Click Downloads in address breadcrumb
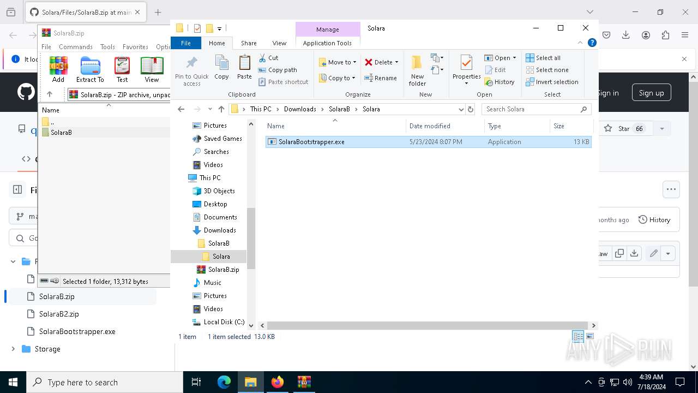Image resolution: width=698 pixels, height=393 pixels. [300, 109]
